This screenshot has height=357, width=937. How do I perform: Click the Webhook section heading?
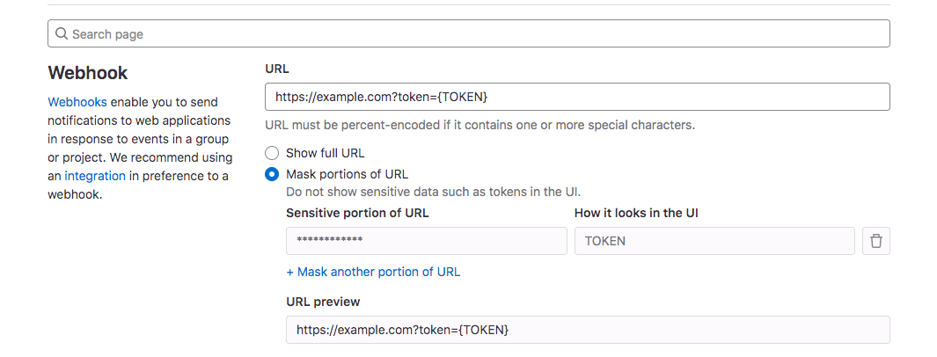[x=88, y=72]
